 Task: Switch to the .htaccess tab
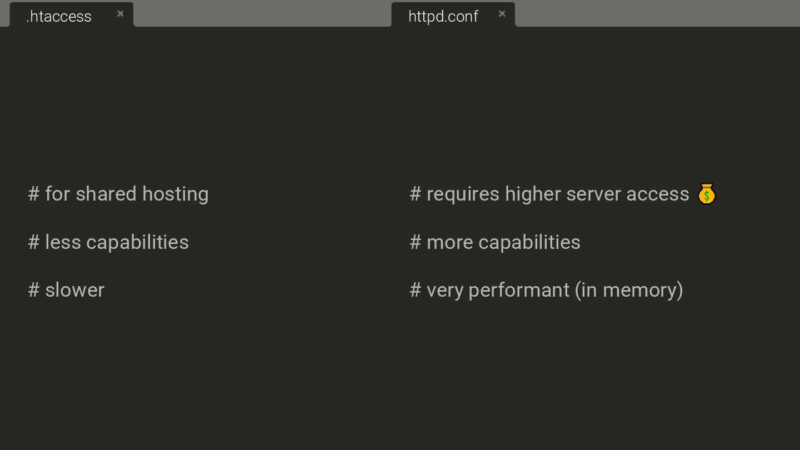(x=59, y=16)
